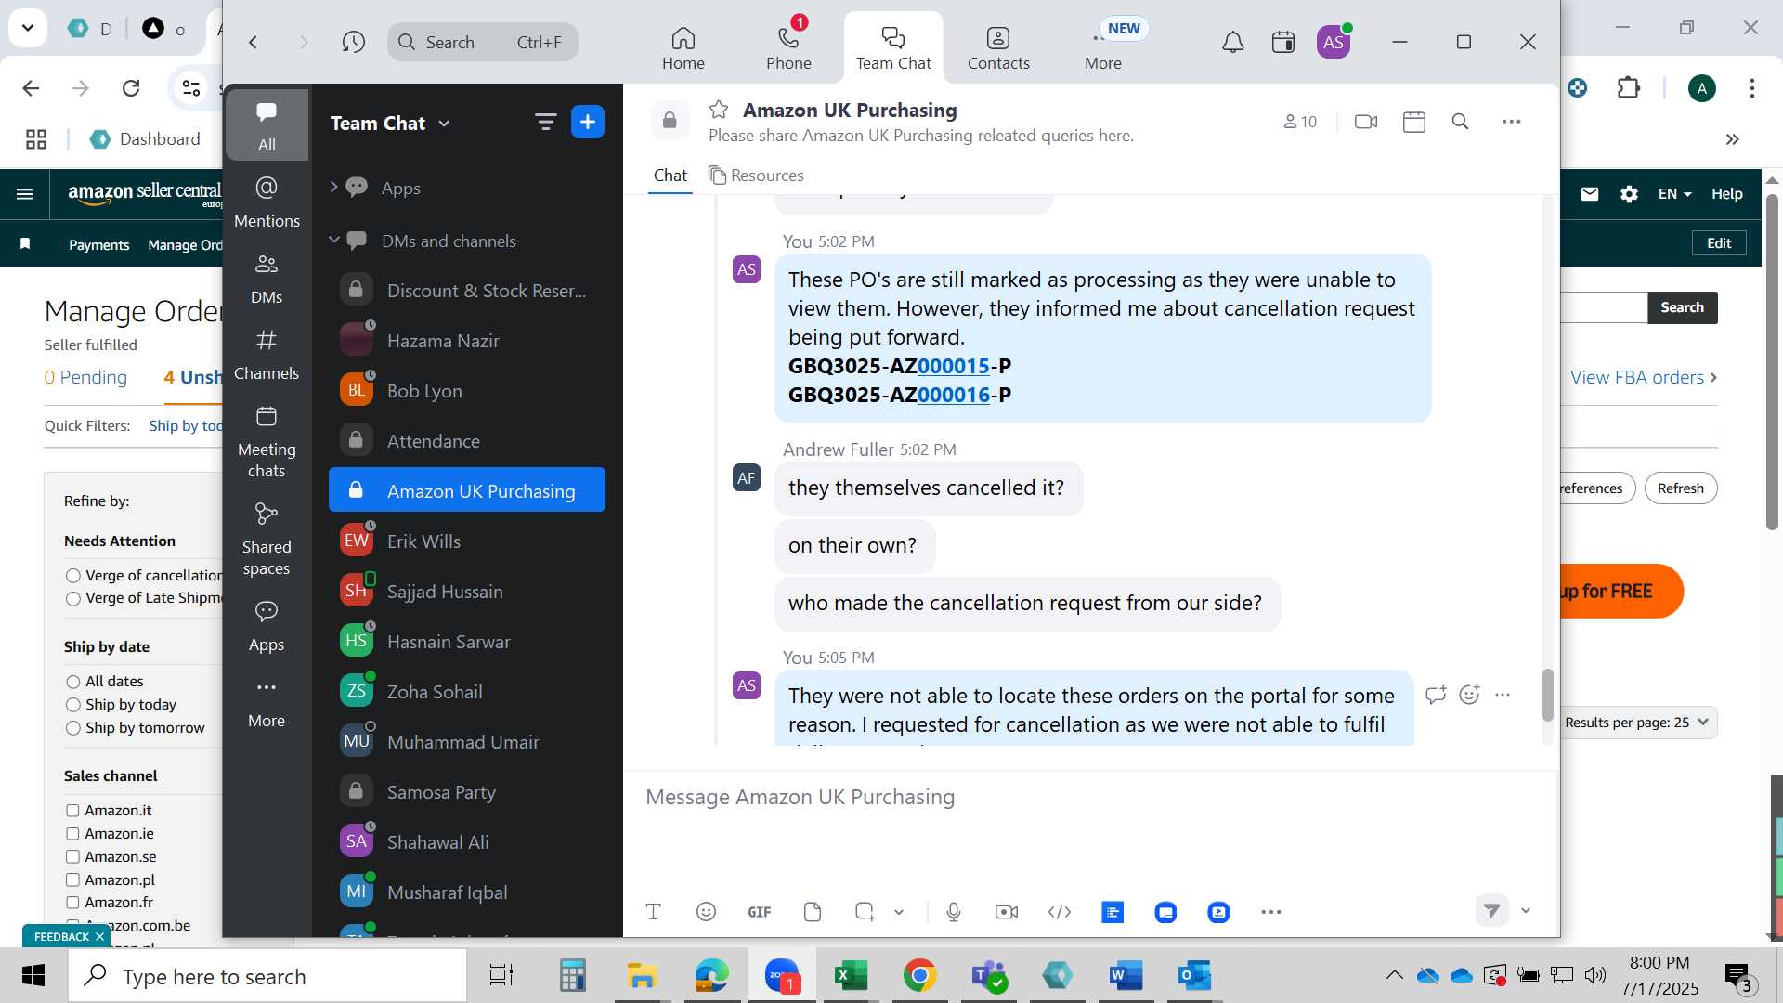This screenshot has width=1783, height=1003.
Task: Check the Amazon.ie sales channel box
Action: point(72,834)
